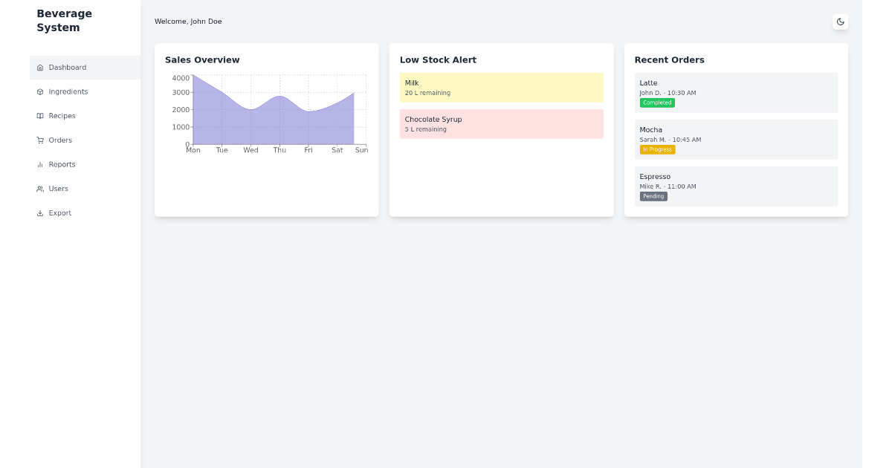Open the Reports chart icon
The height and width of the screenshot is (468, 892).
tap(39, 164)
